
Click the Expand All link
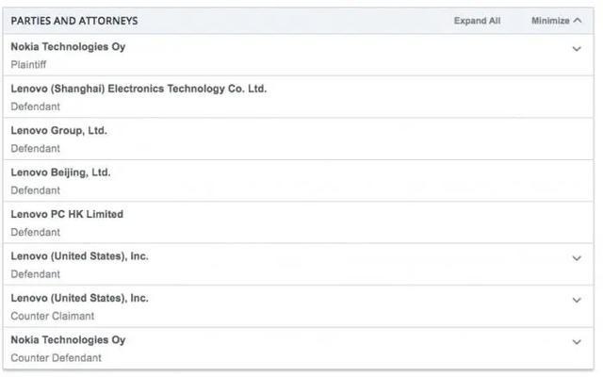[x=478, y=21]
